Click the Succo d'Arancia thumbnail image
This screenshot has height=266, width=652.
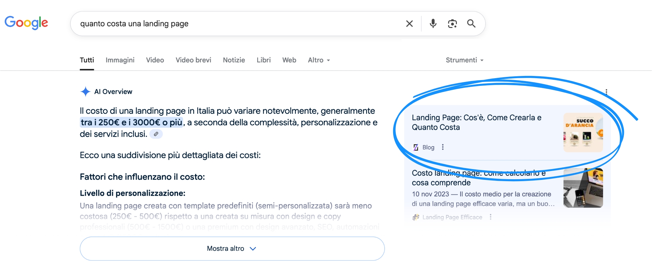tap(583, 133)
